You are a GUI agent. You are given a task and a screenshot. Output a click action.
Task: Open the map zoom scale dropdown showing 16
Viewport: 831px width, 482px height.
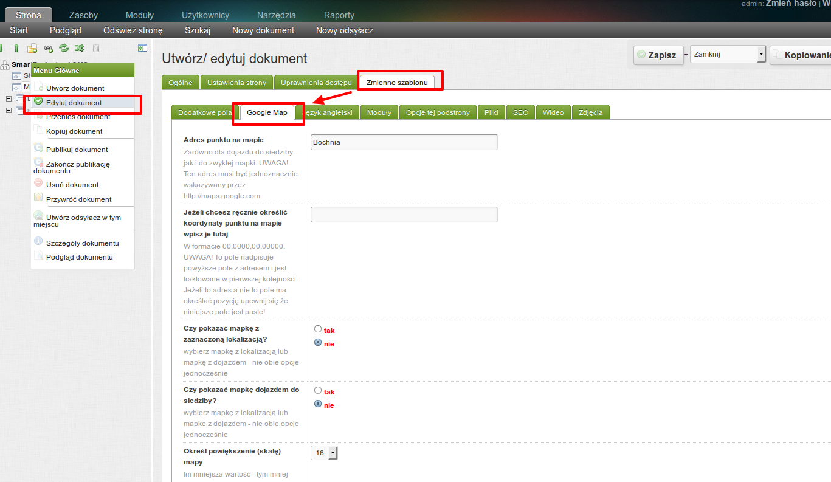click(x=324, y=453)
